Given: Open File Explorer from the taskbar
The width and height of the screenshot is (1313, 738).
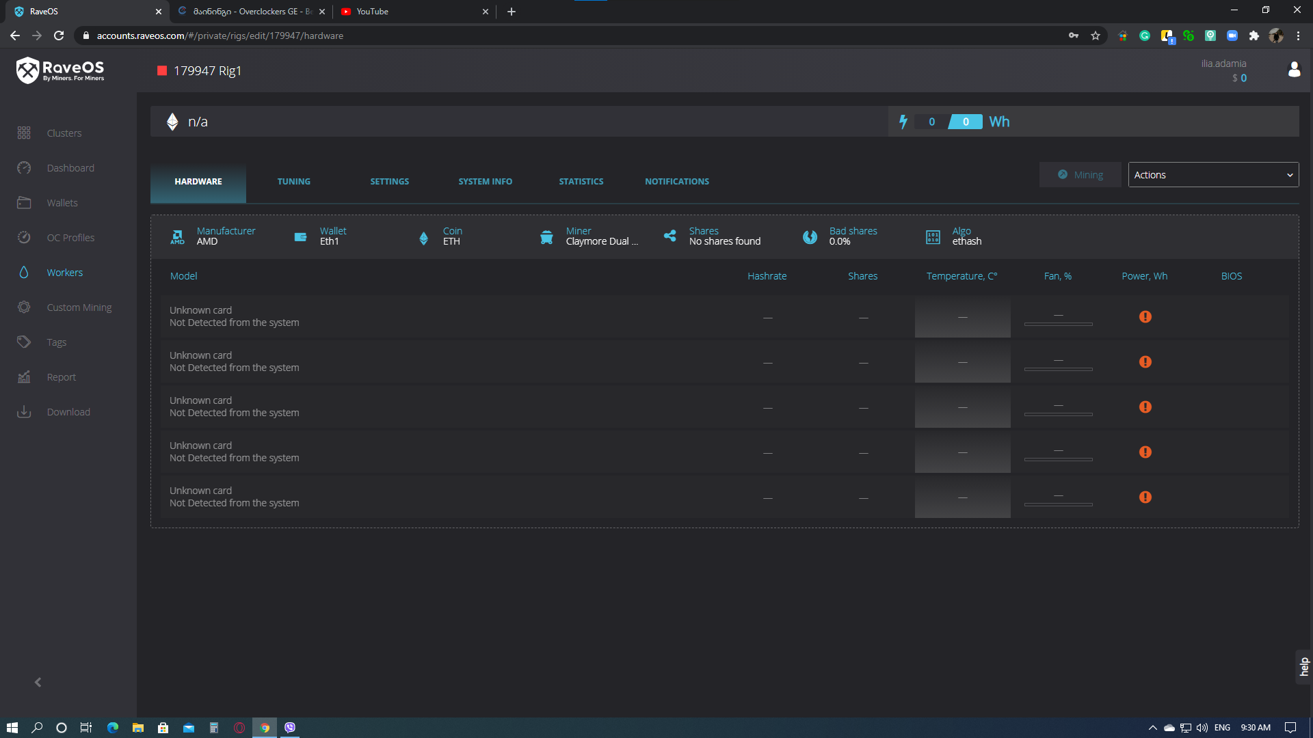Looking at the screenshot, I should tap(138, 728).
